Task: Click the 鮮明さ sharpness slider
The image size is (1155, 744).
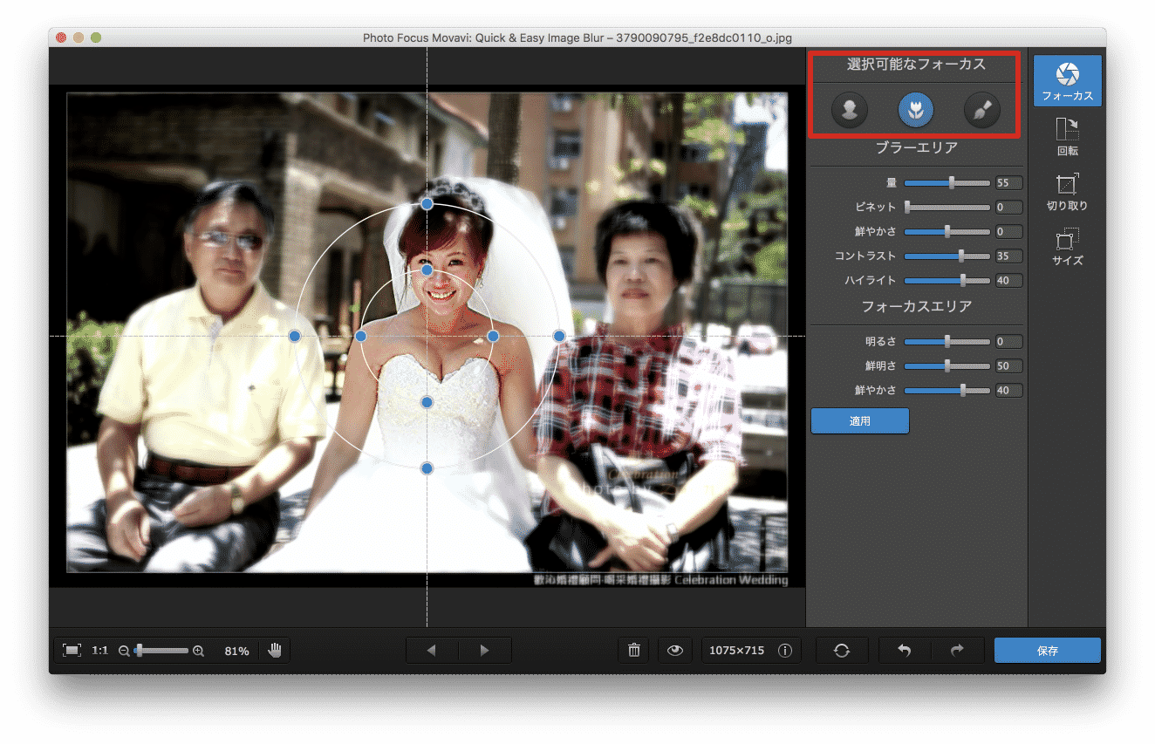Action: [947, 366]
